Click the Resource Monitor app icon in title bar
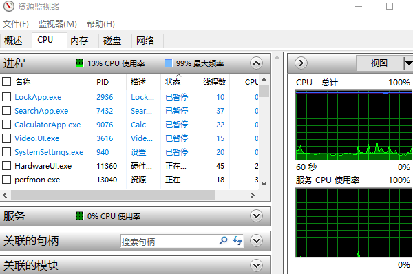413x274 pixels. (9, 6)
